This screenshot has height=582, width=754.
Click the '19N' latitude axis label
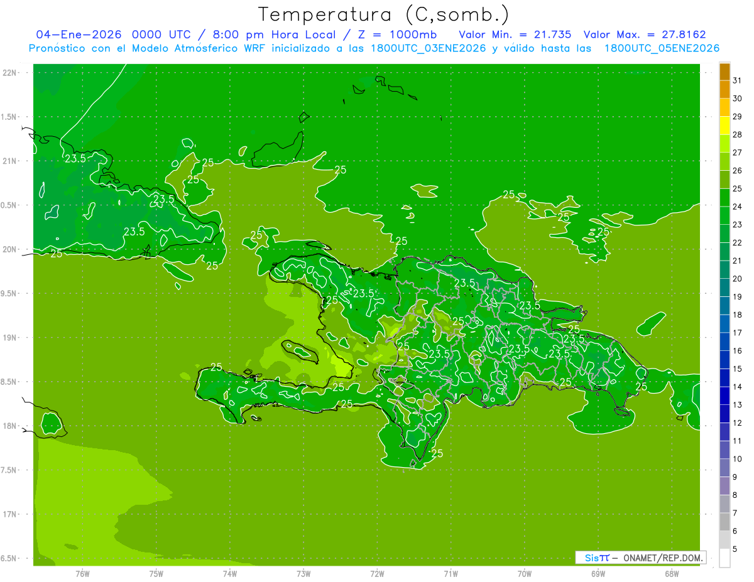10,338
